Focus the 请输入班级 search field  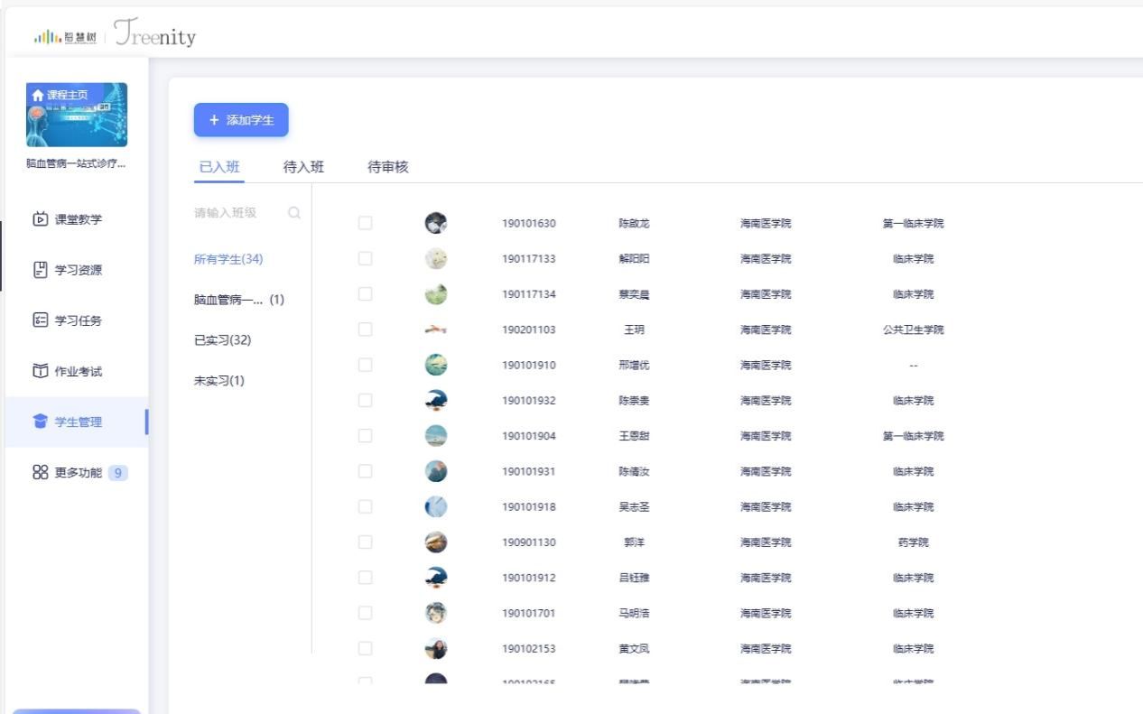[x=235, y=213]
